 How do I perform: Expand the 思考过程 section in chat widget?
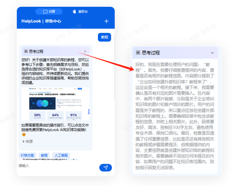tap(55, 52)
